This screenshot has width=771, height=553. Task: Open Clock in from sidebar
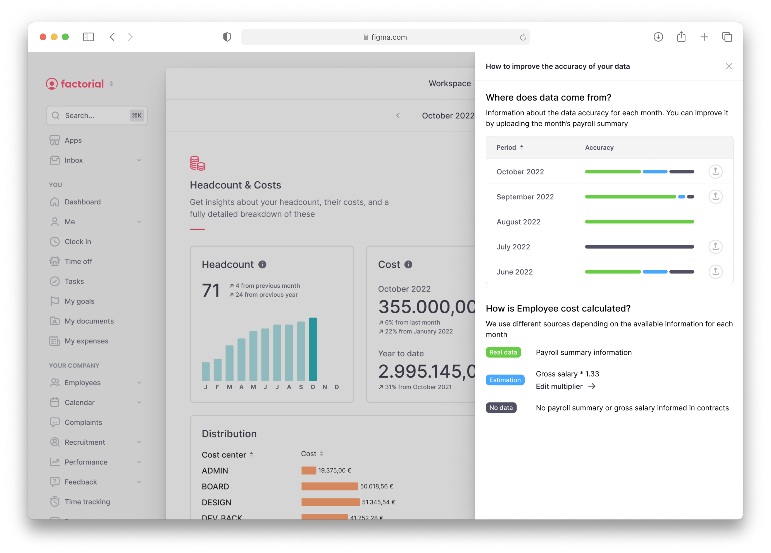coord(78,242)
